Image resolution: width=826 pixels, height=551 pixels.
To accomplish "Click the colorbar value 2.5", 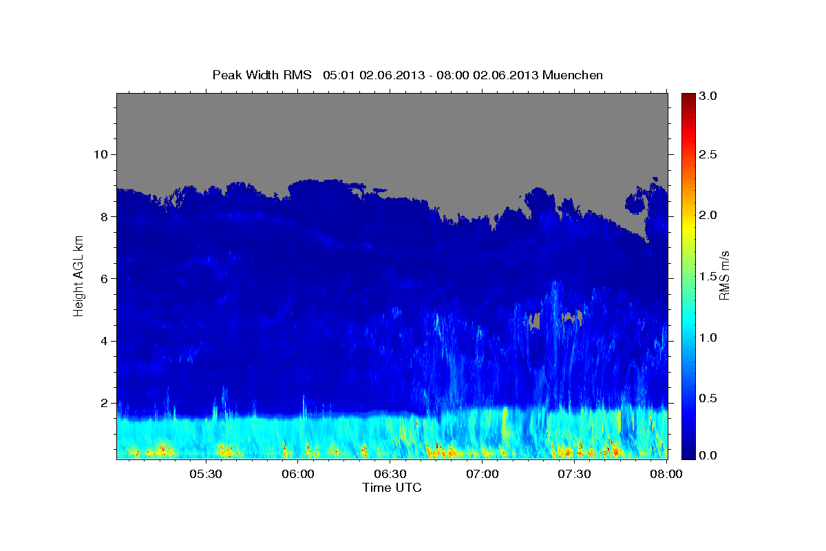I will pyautogui.click(x=708, y=154).
